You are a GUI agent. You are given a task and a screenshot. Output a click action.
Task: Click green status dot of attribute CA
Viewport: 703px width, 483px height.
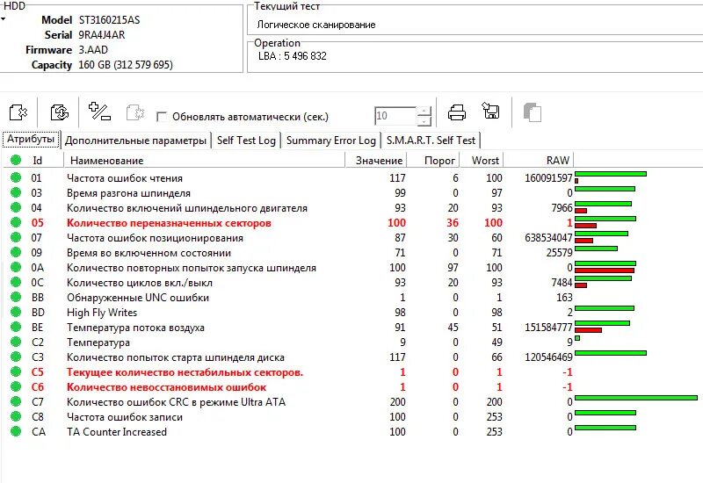pyautogui.click(x=16, y=431)
